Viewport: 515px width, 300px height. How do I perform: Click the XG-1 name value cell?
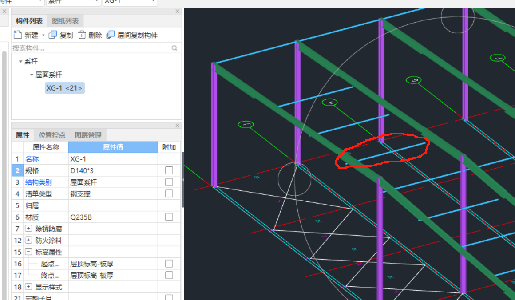[113, 159]
